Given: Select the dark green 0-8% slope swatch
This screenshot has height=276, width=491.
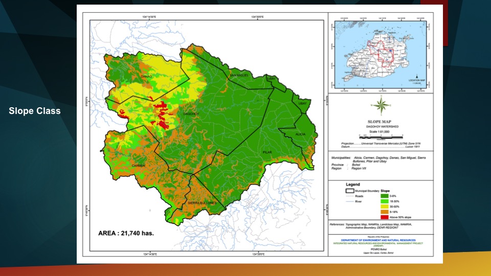Looking at the screenshot, I should pos(386,196).
